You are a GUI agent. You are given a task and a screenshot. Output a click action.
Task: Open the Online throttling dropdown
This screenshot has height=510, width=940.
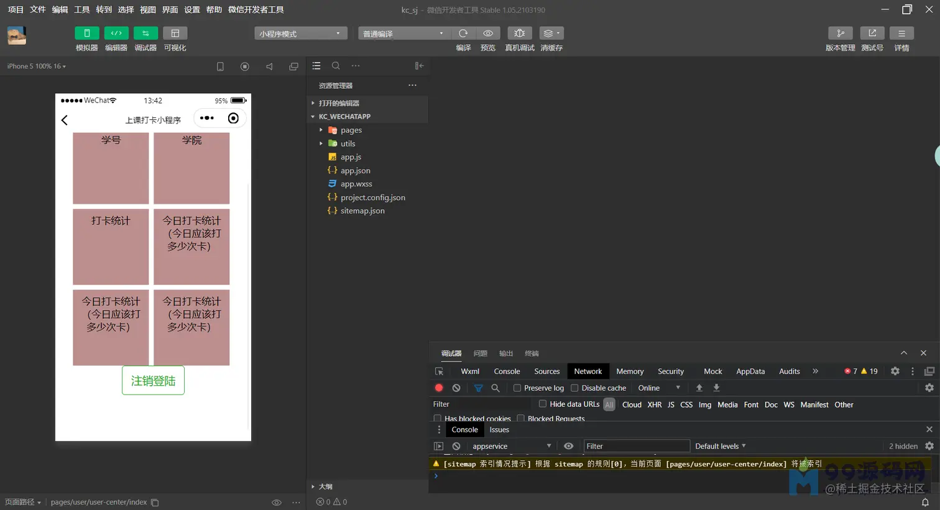coord(659,388)
